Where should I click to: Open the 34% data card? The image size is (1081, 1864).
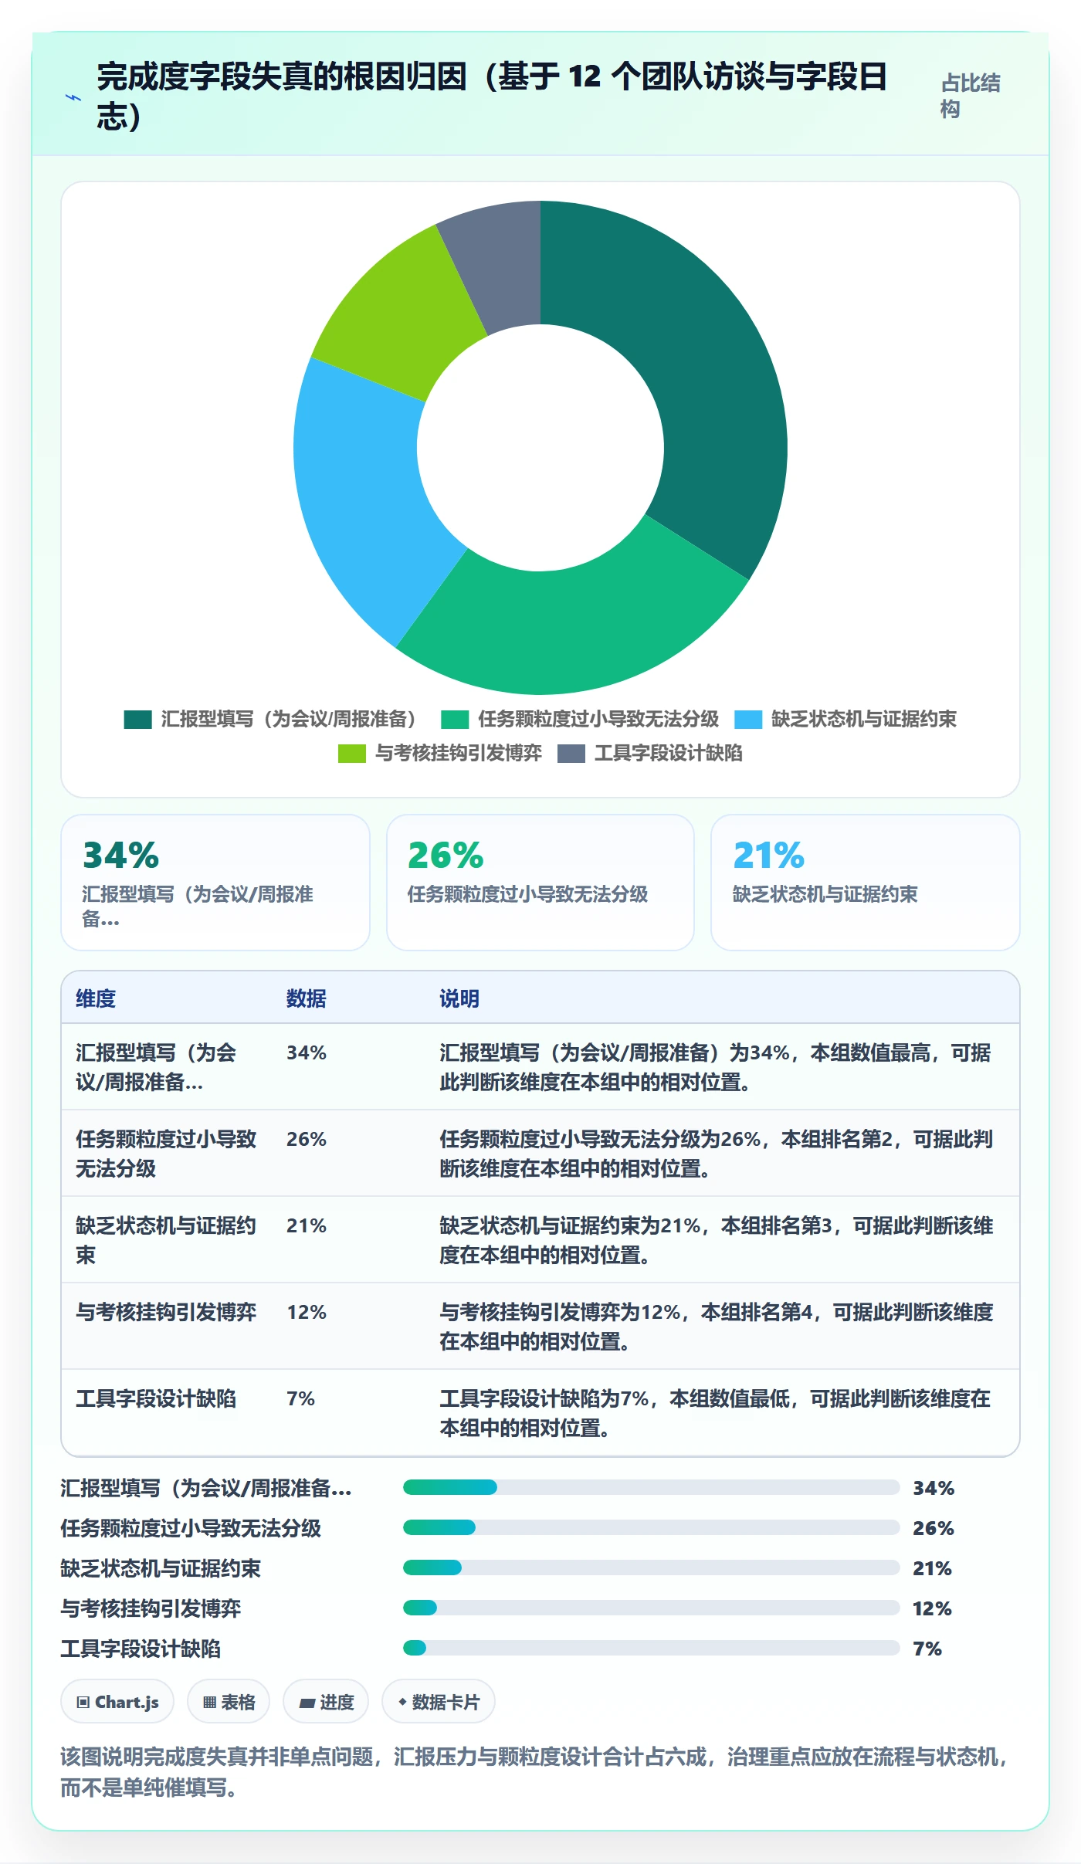coord(215,883)
